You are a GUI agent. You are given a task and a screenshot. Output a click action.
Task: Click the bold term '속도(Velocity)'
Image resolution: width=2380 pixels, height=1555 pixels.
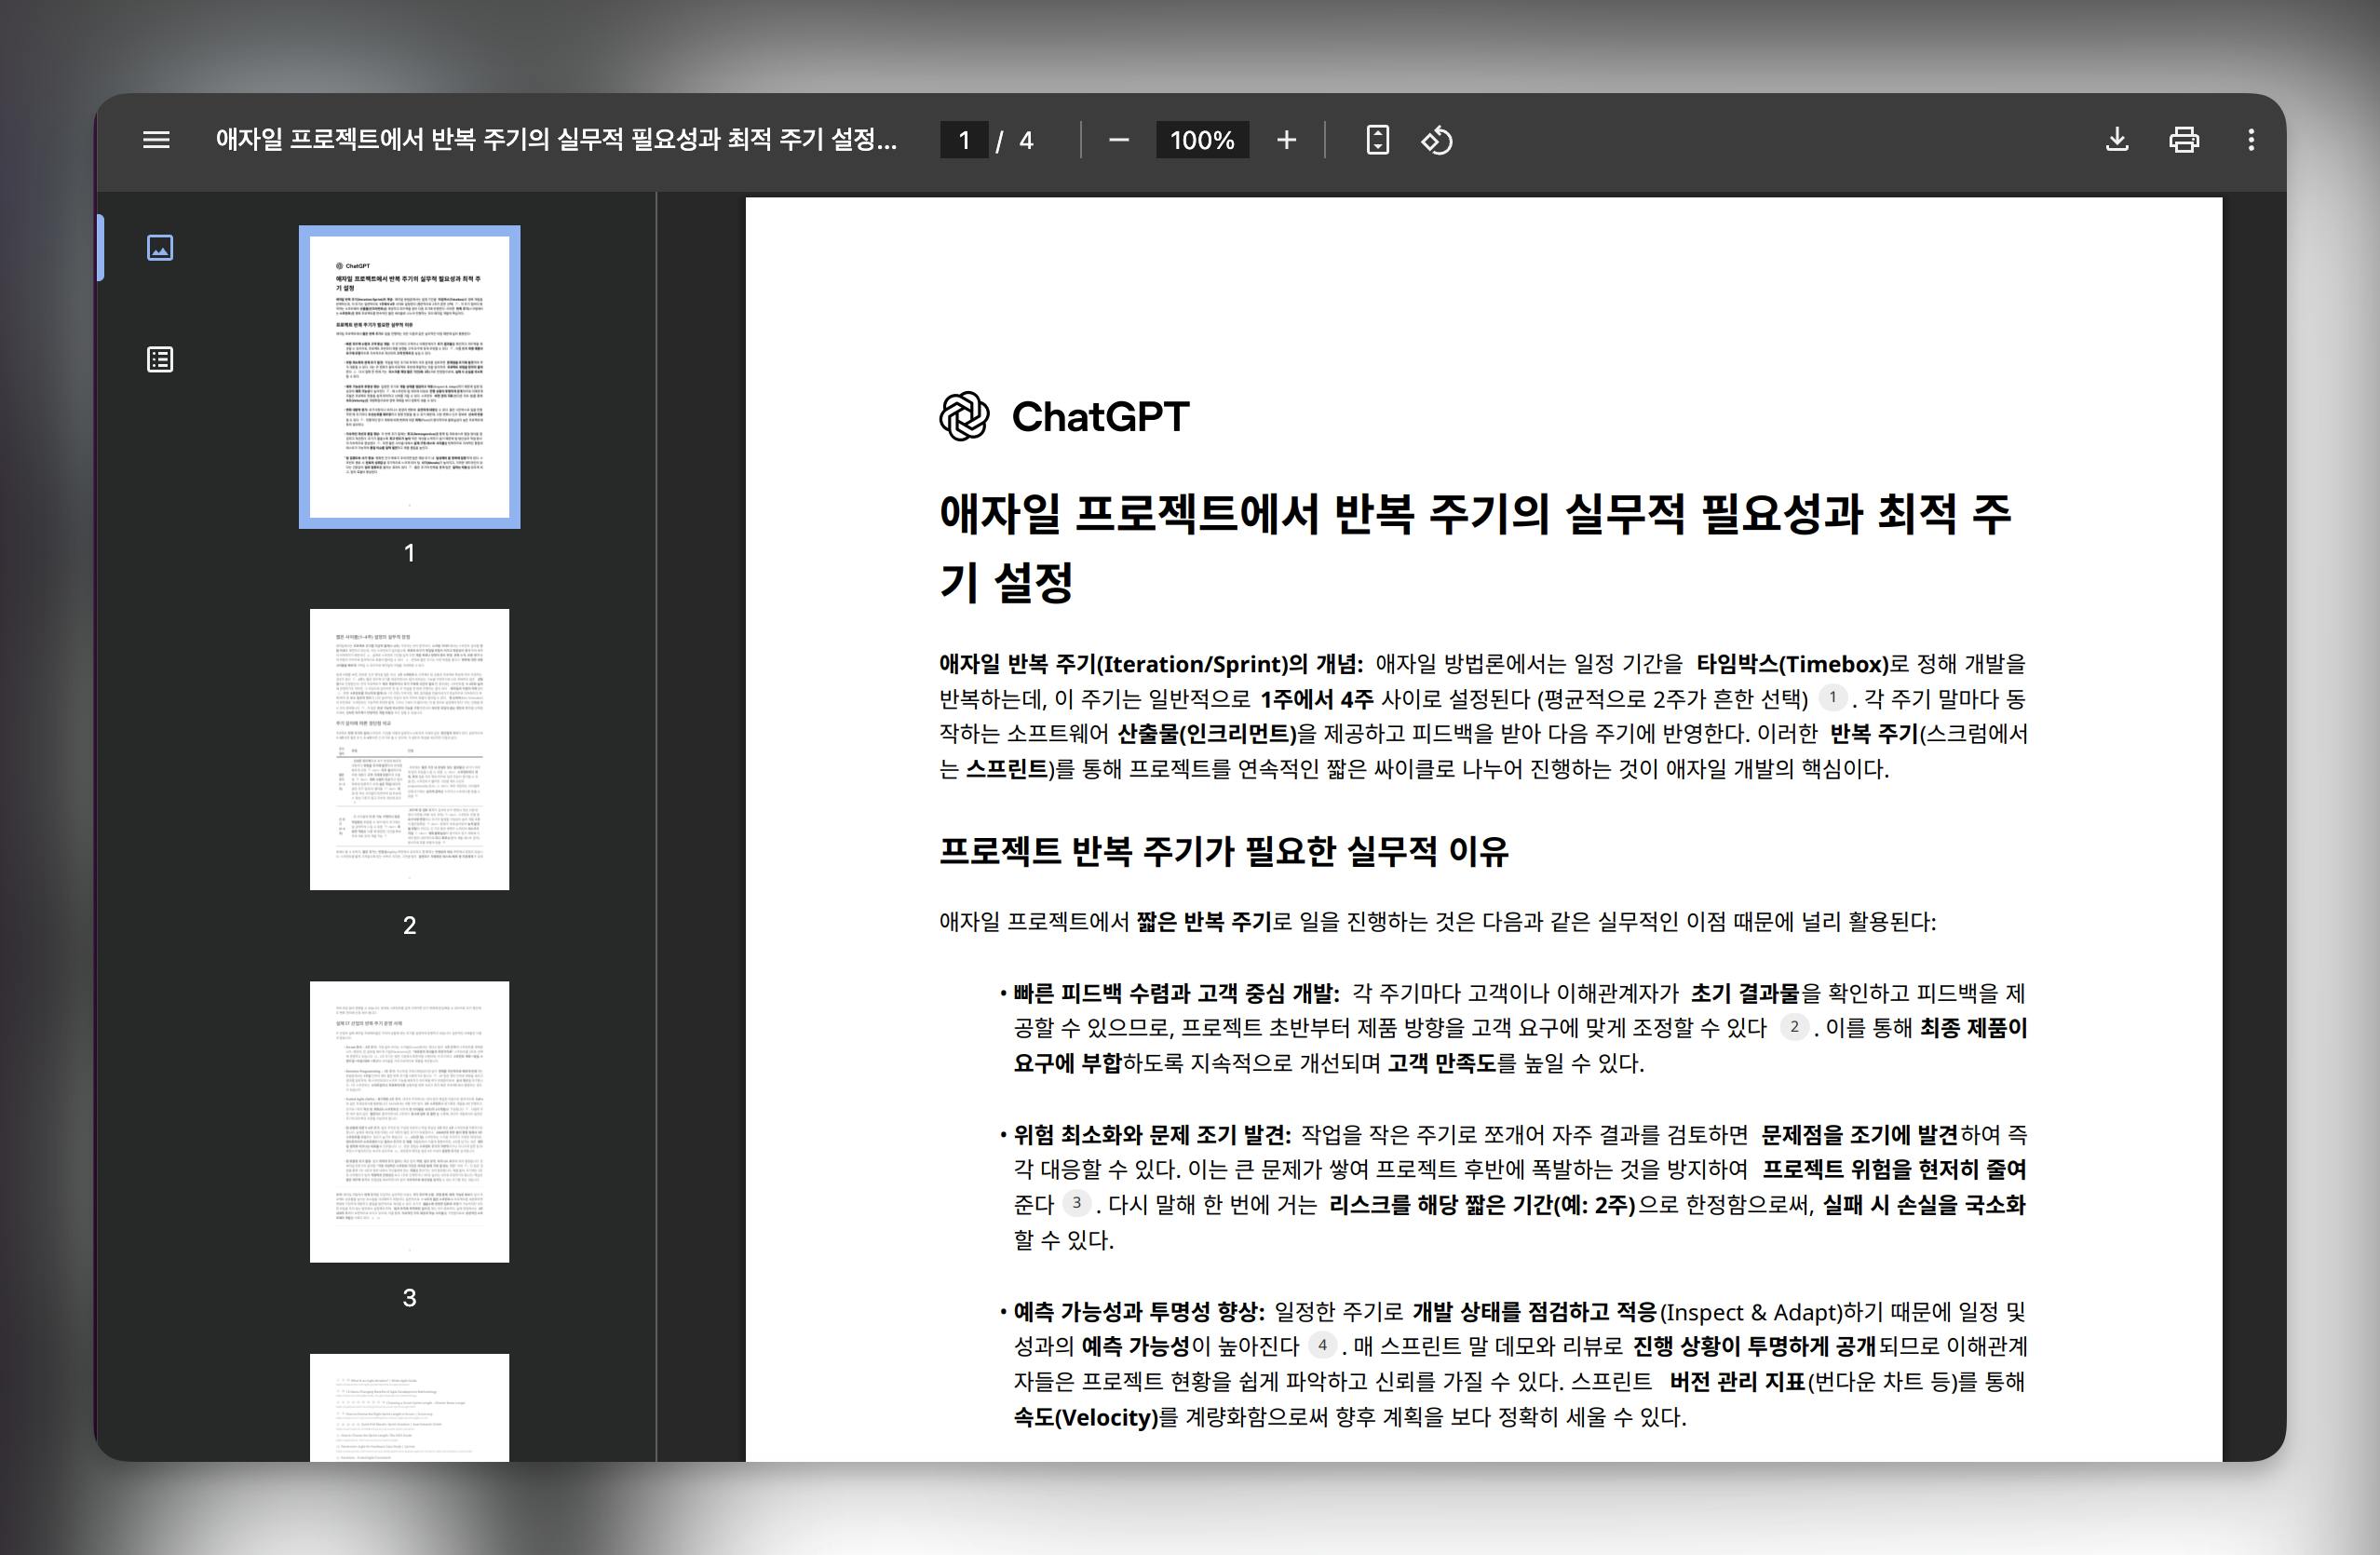[1086, 1417]
